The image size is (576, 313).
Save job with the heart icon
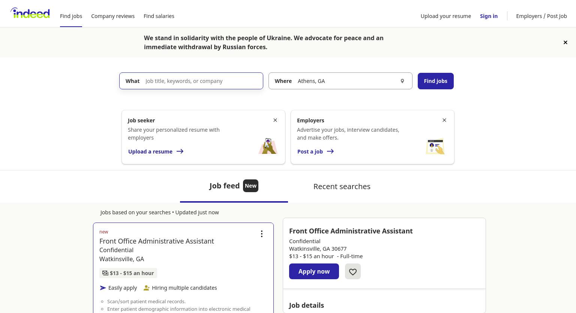(353, 271)
